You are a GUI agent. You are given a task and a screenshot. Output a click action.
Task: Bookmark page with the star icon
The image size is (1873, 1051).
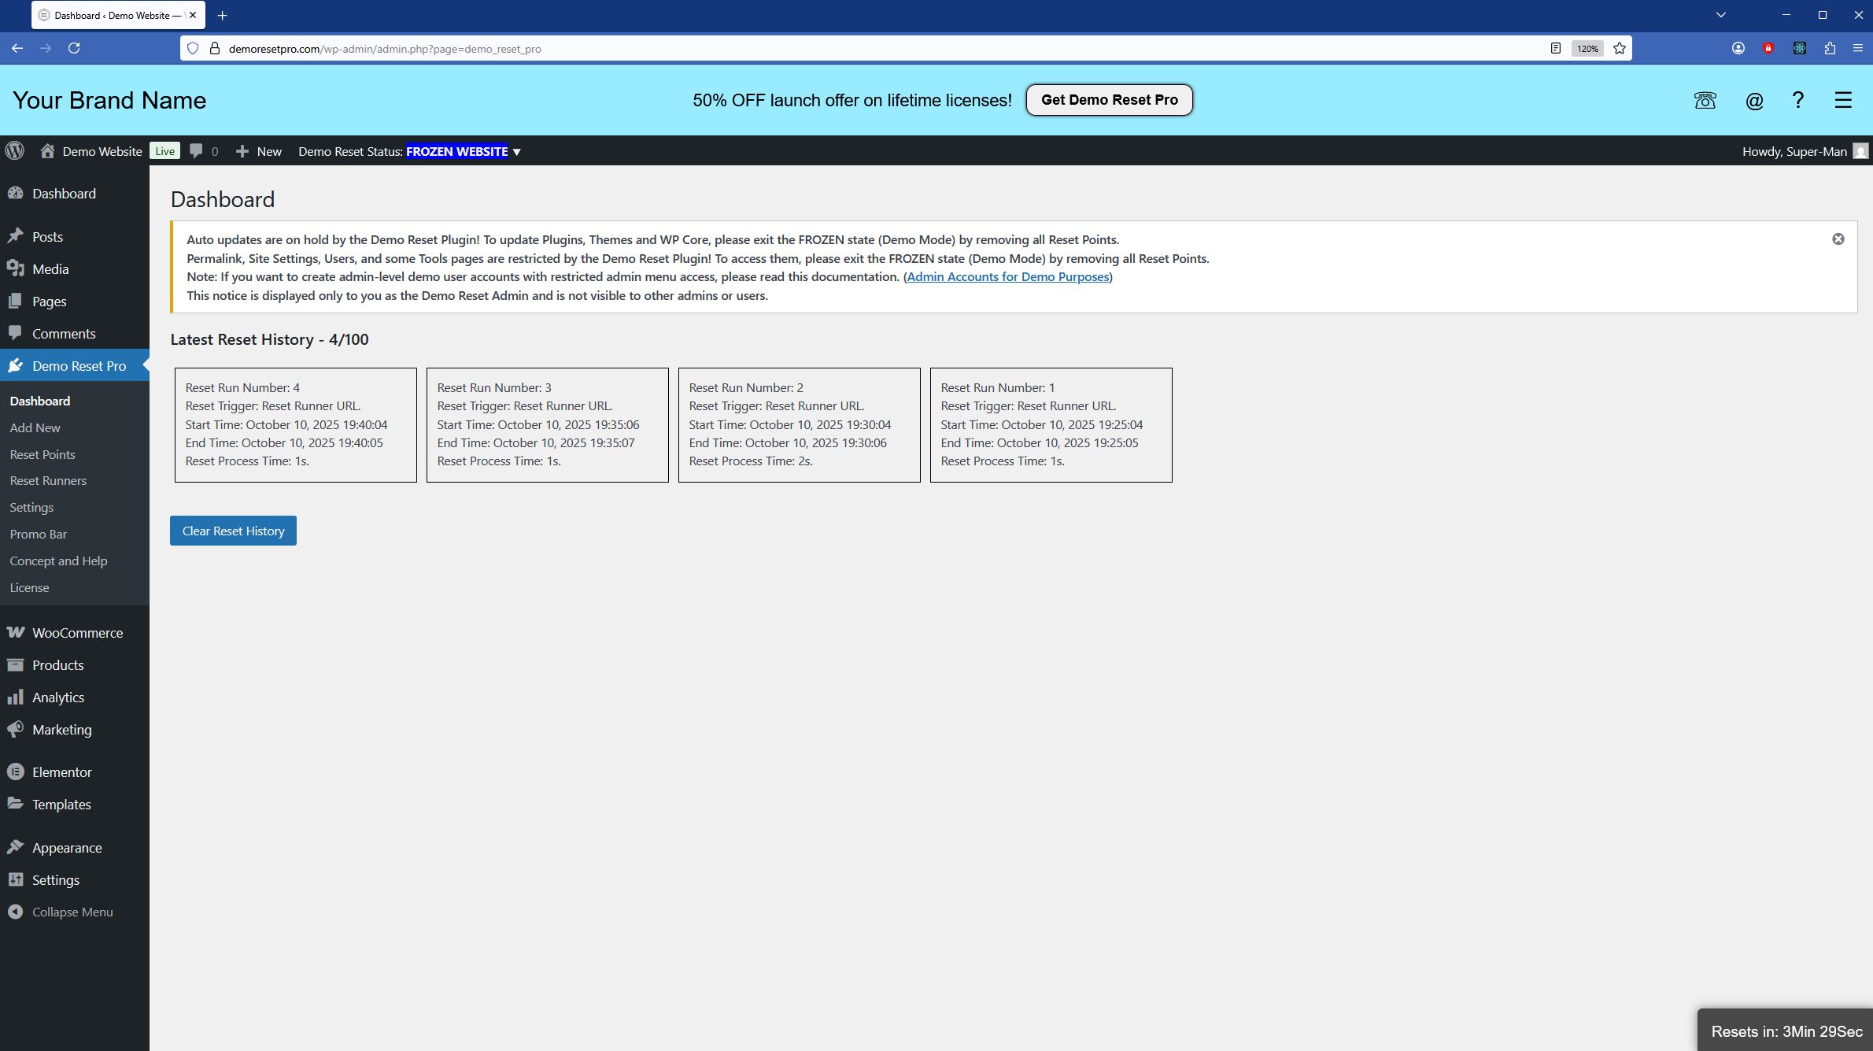pyautogui.click(x=1620, y=49)
